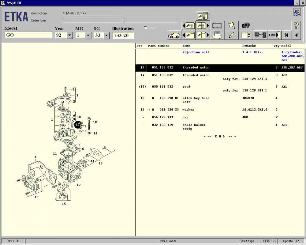
Task: Click the full-screen frame icon
Action: pyautogui.click(x=217, y=26)
